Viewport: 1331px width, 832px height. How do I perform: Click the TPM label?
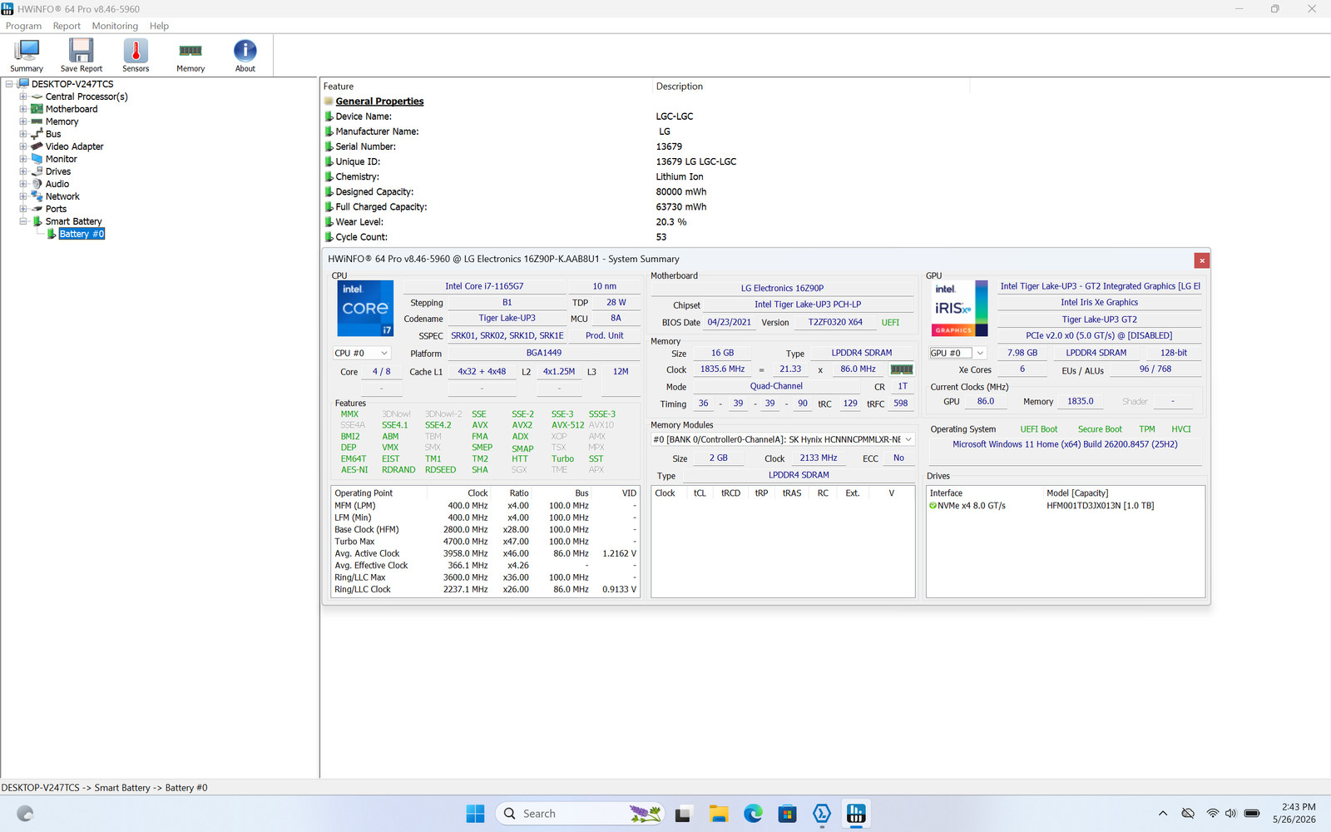click(x=1147, y=429)
